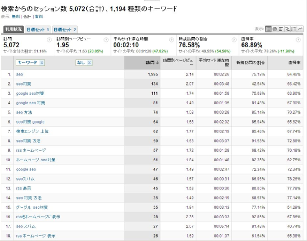307x241 pixels.
Task: Open keyword link 'rss 表示'
Action: click(x=24, y=188)
